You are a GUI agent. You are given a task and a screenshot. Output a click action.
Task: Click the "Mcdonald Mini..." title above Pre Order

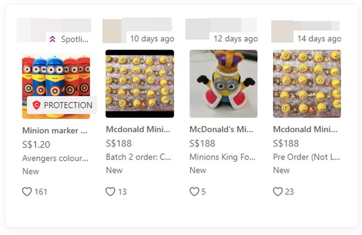tap(305, 129)
